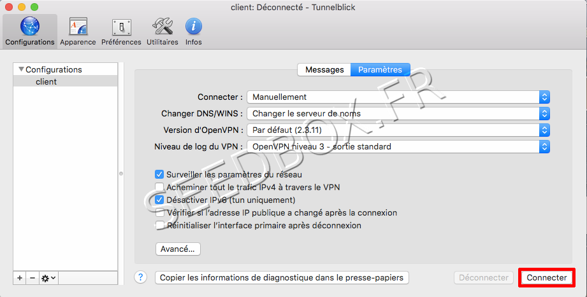This screenshot has height=297, width=587.
Task: Select the client configuration in list
Action: pyautogui.click(x=47, y=81)
